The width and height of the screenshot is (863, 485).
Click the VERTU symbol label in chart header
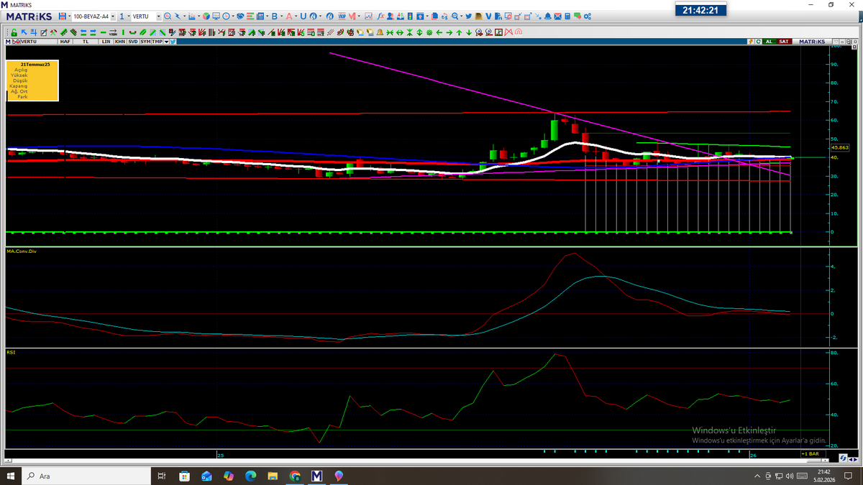pyautogui.click(x=29, y=42)
